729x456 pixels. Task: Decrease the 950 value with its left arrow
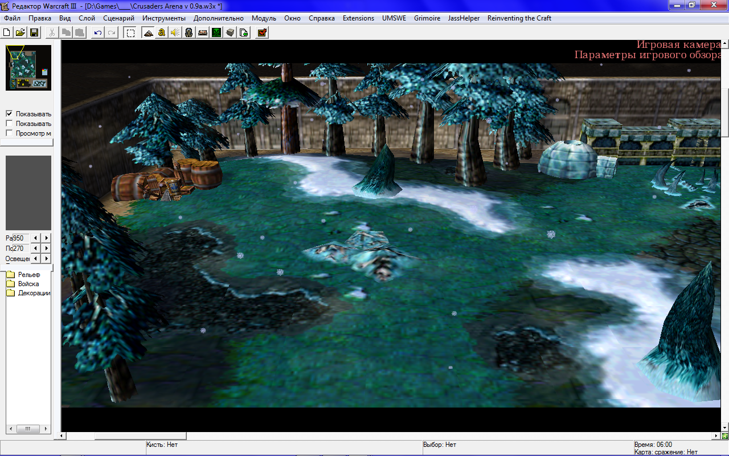(36, 238)
